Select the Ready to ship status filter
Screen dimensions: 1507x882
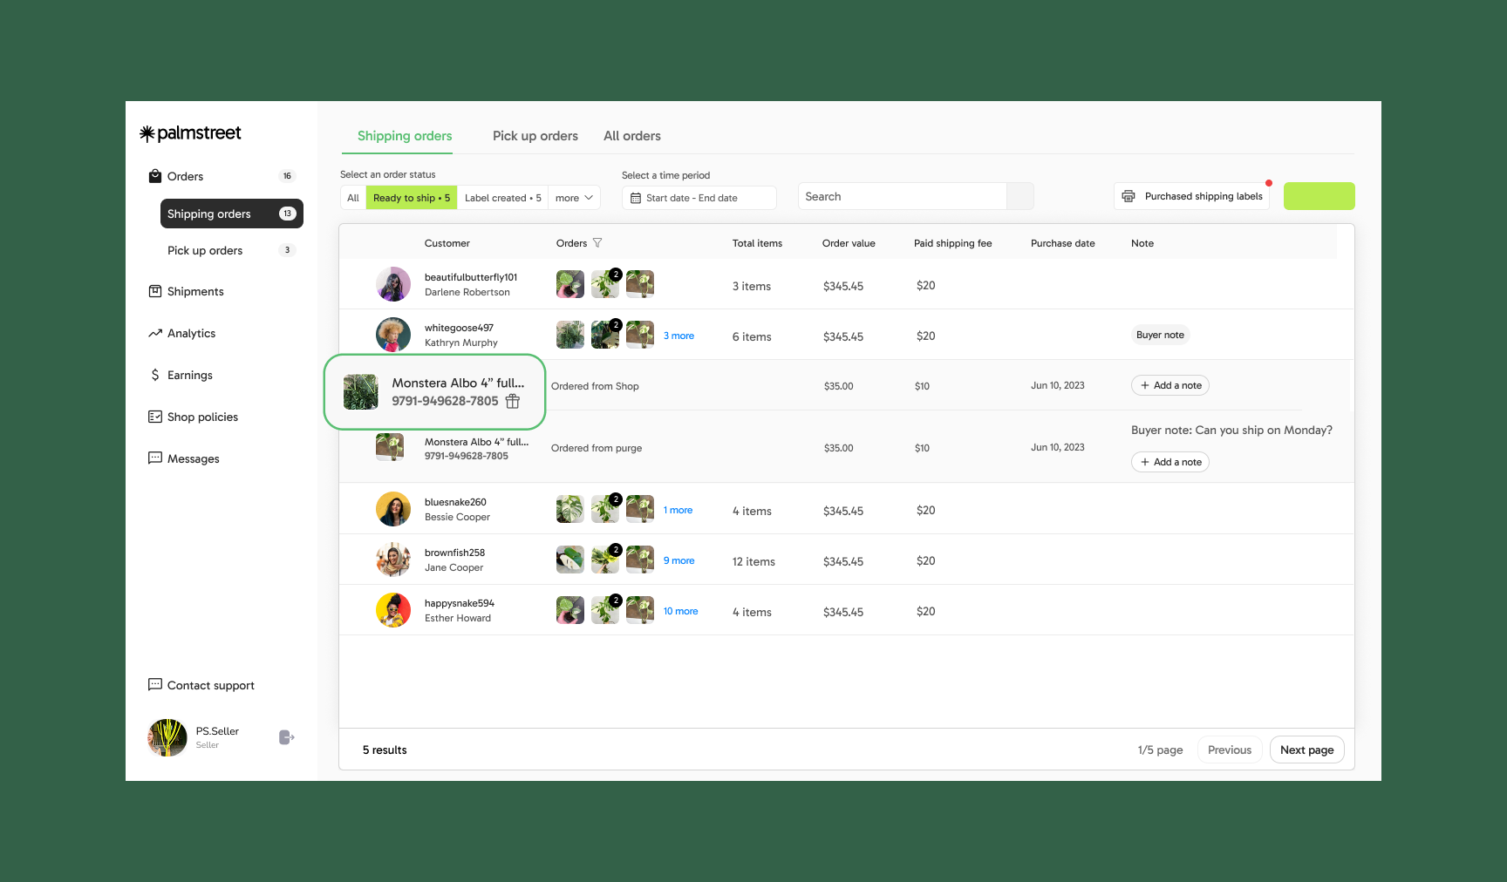click(x=412, y=198)
